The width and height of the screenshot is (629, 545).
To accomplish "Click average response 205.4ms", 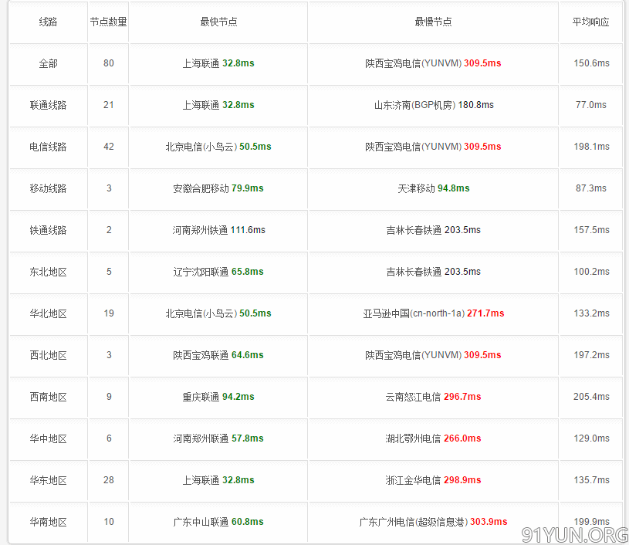I will tap(592, 398).
